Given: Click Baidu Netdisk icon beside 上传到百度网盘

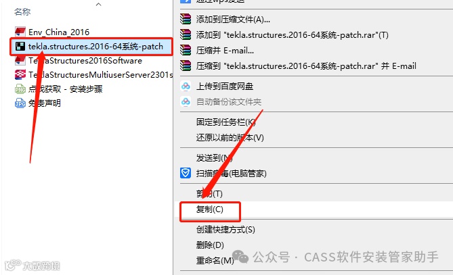Looking at the screenshot, I should [x=186, y=86].
